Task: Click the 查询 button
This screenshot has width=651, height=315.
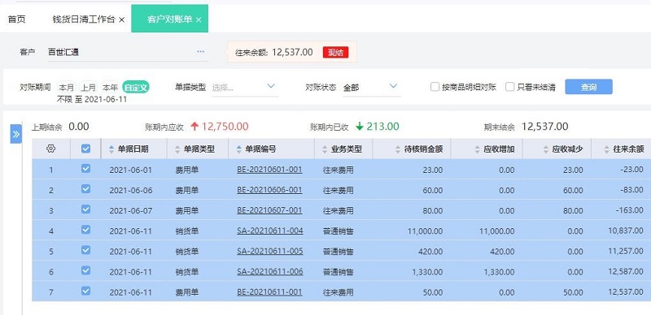Action: 588,87
